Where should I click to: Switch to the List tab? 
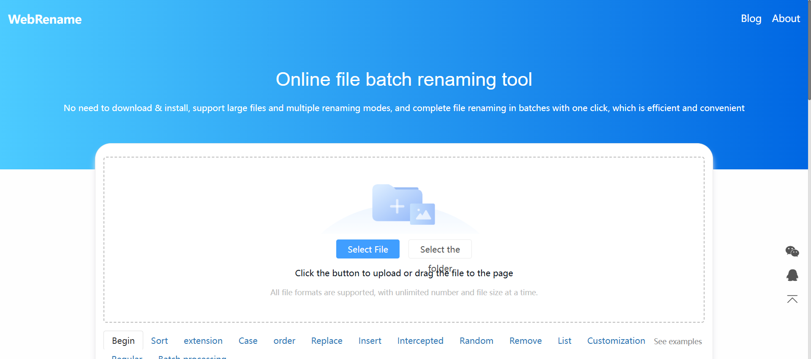pos(564,341)
